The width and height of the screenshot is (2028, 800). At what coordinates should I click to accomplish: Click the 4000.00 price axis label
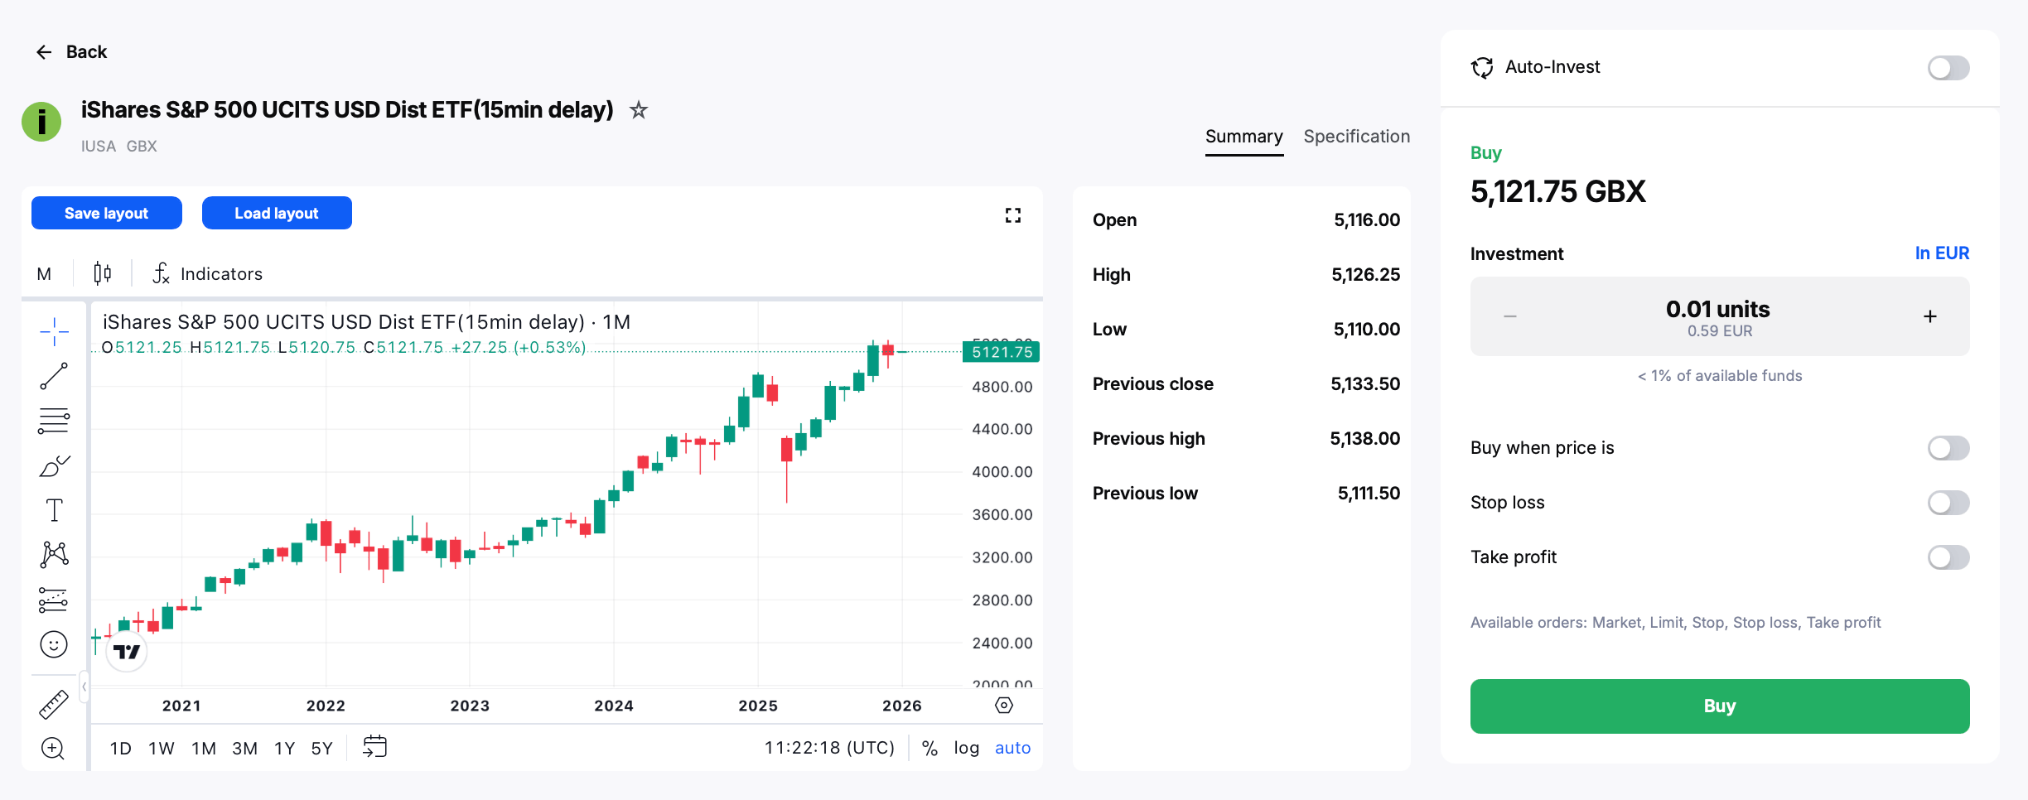pos(1002,472)
